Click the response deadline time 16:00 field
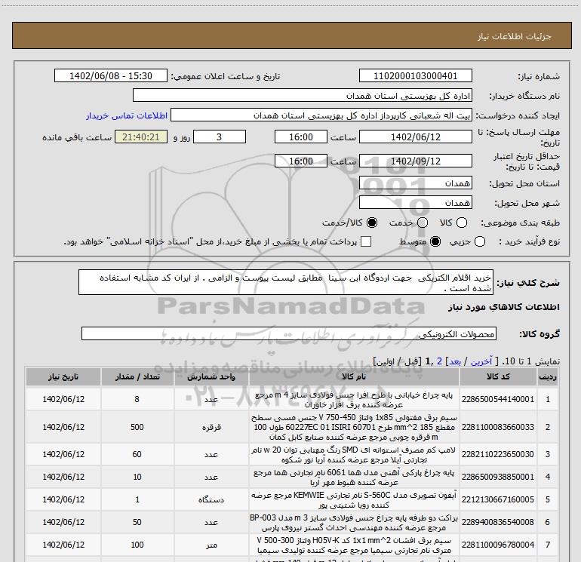The image size is (581, 562). [301, 137]
